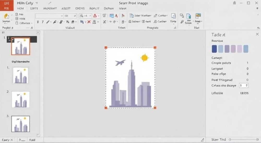Screen dimensions: 261x143
Task: Click the red X icon in the ribbon
Action: (x=89, y=22)
